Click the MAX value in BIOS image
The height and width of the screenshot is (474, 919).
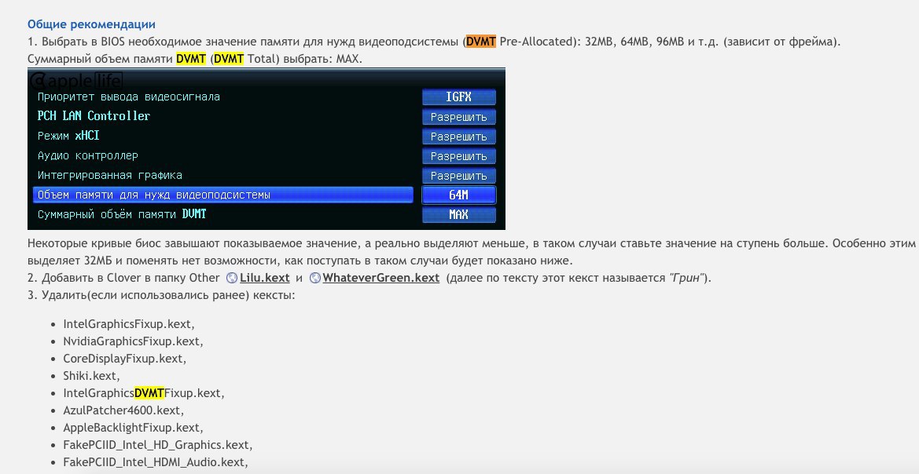(459, 215)
